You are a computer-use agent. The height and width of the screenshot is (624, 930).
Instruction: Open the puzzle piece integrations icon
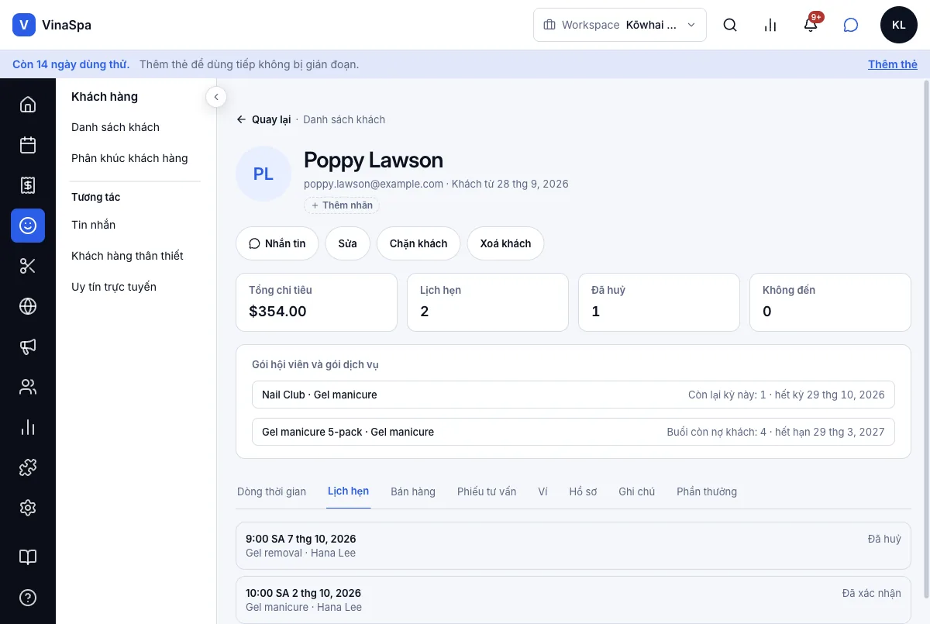pyautogui.click(x=28, y=467)
